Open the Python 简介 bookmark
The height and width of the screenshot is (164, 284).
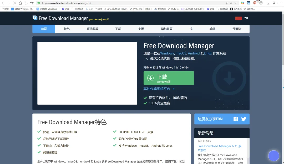pyautogui.click(x=141, y=9)
